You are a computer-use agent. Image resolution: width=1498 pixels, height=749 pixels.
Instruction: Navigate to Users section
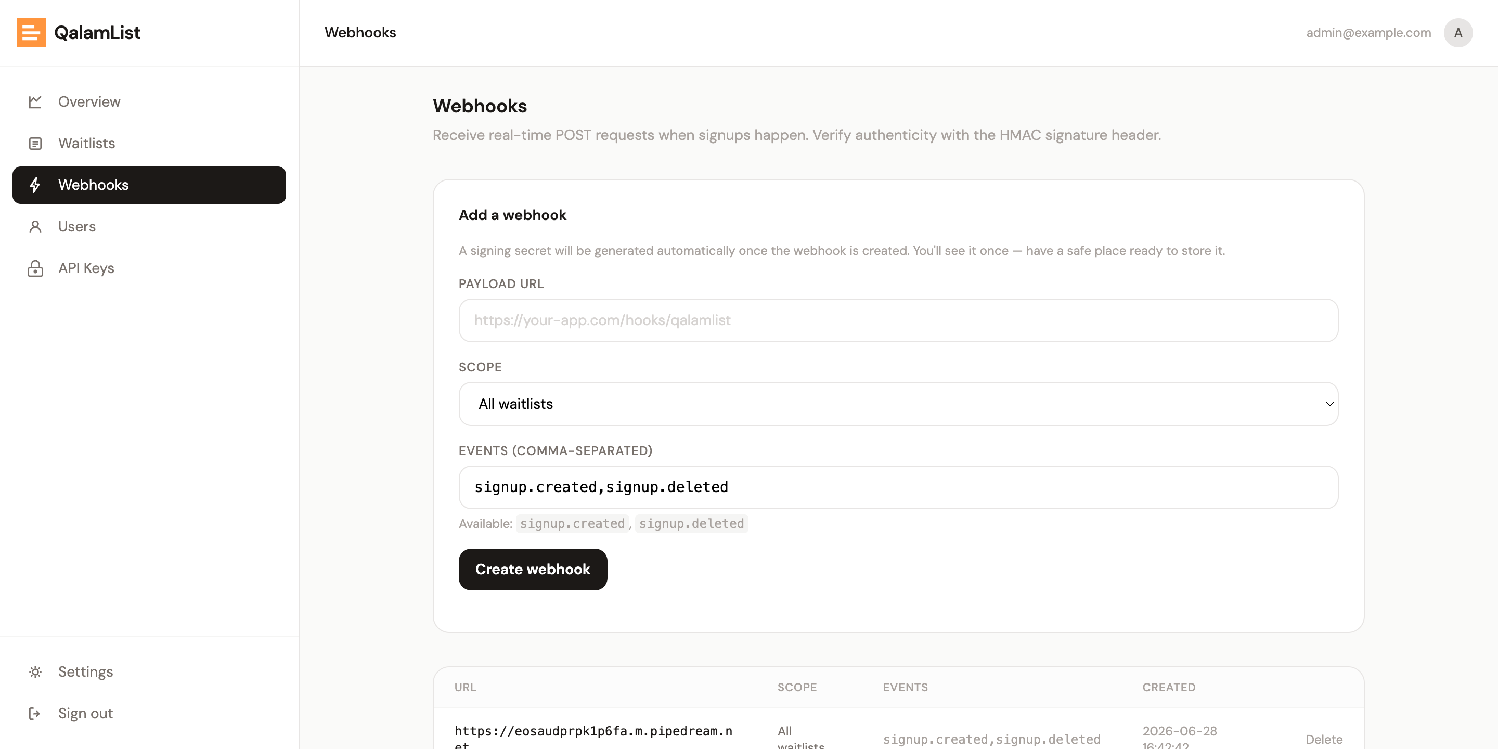pyautogui.click(x=149, y=227)
